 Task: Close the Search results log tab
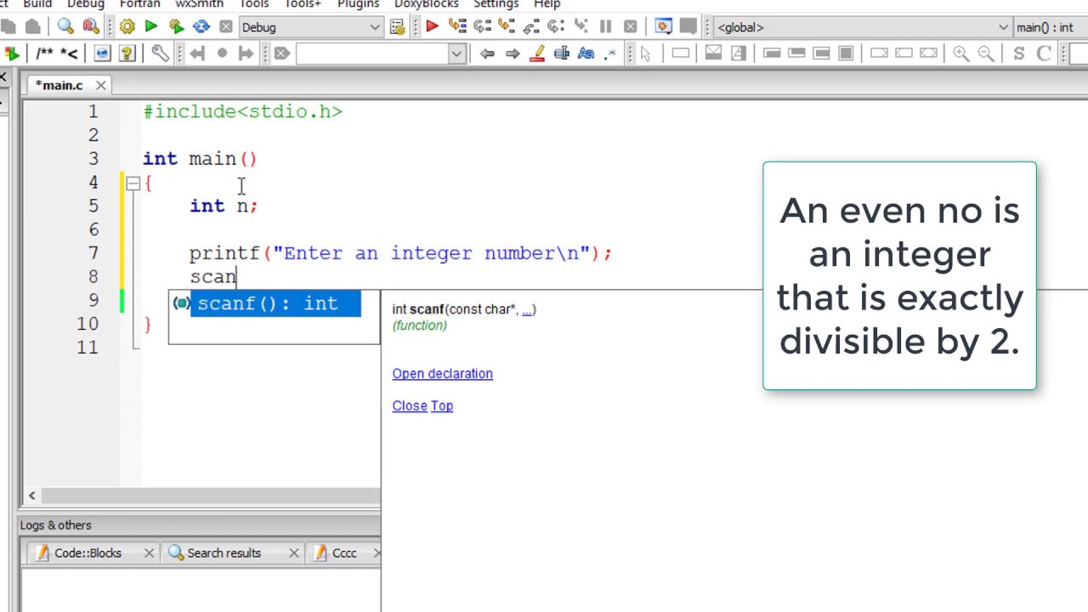tap(293, 553)
